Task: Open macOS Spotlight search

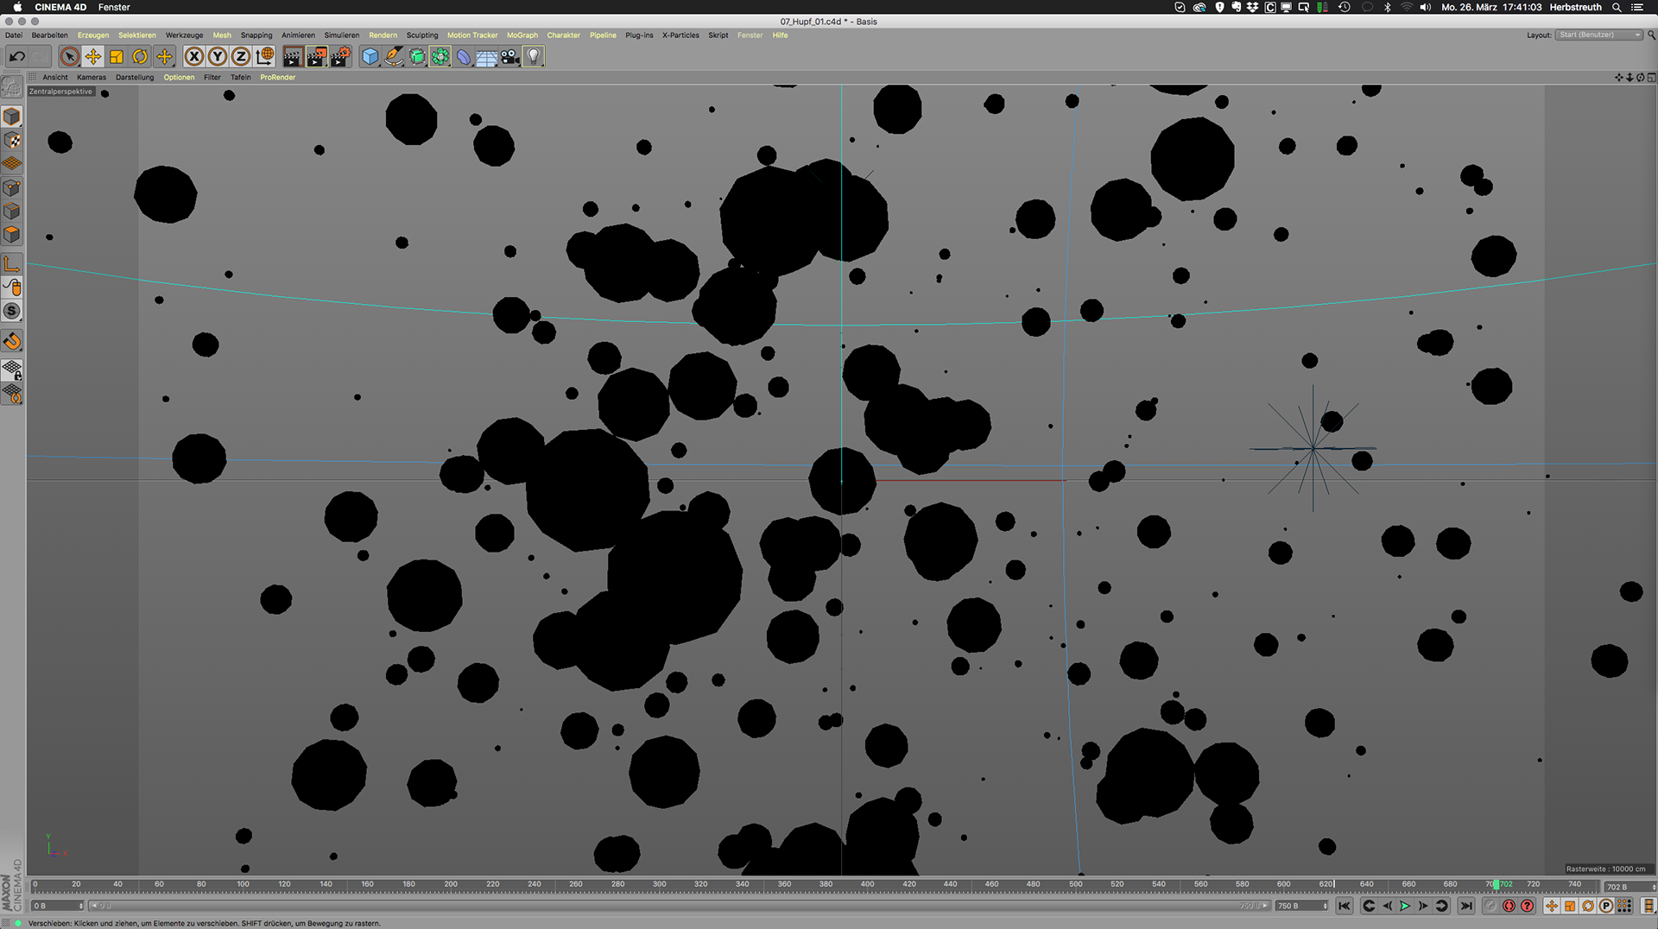Action: tap(1617, 7)
